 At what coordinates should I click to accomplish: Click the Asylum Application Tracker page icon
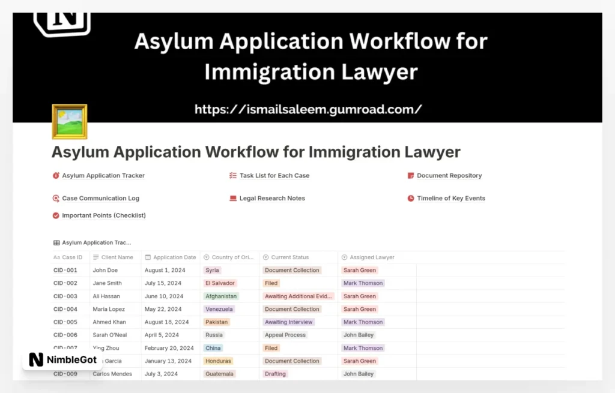tap(56, 176)
